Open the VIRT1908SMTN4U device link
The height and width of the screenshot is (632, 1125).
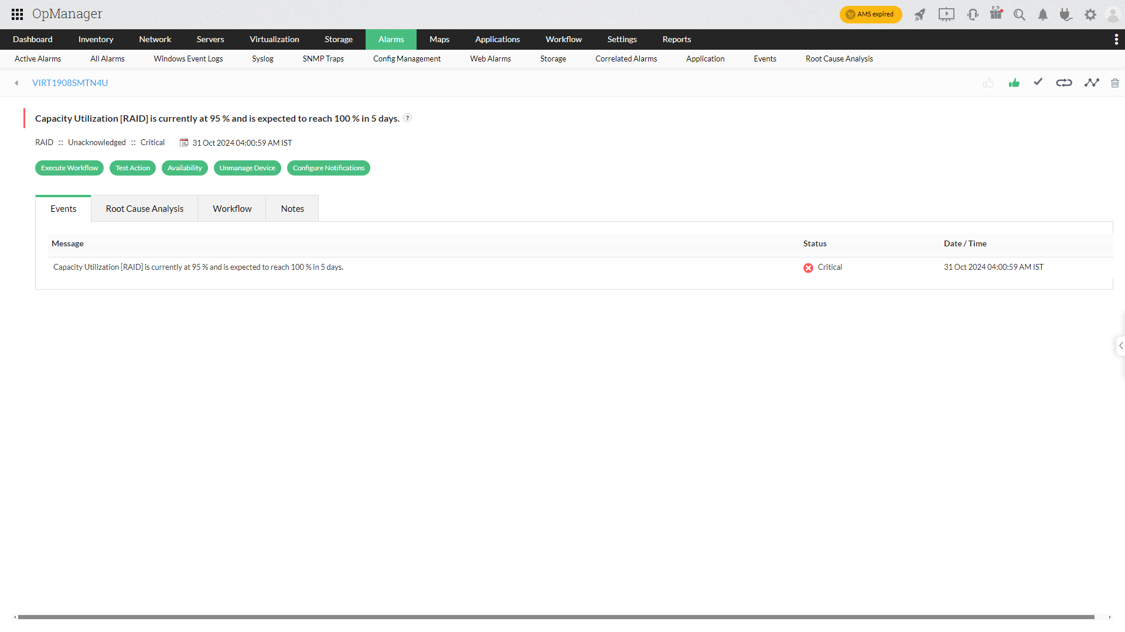(70, 83)
